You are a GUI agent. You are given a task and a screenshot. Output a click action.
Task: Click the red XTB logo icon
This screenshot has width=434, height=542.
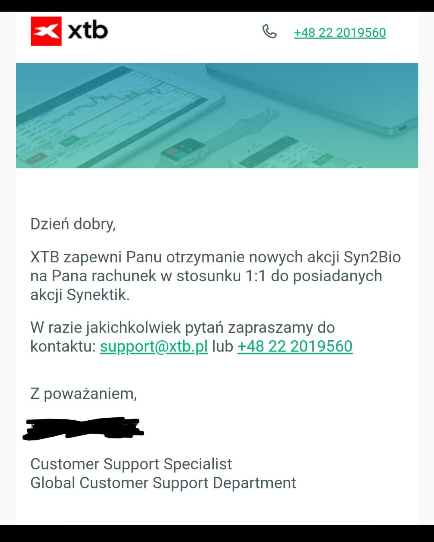click(46, 31)
